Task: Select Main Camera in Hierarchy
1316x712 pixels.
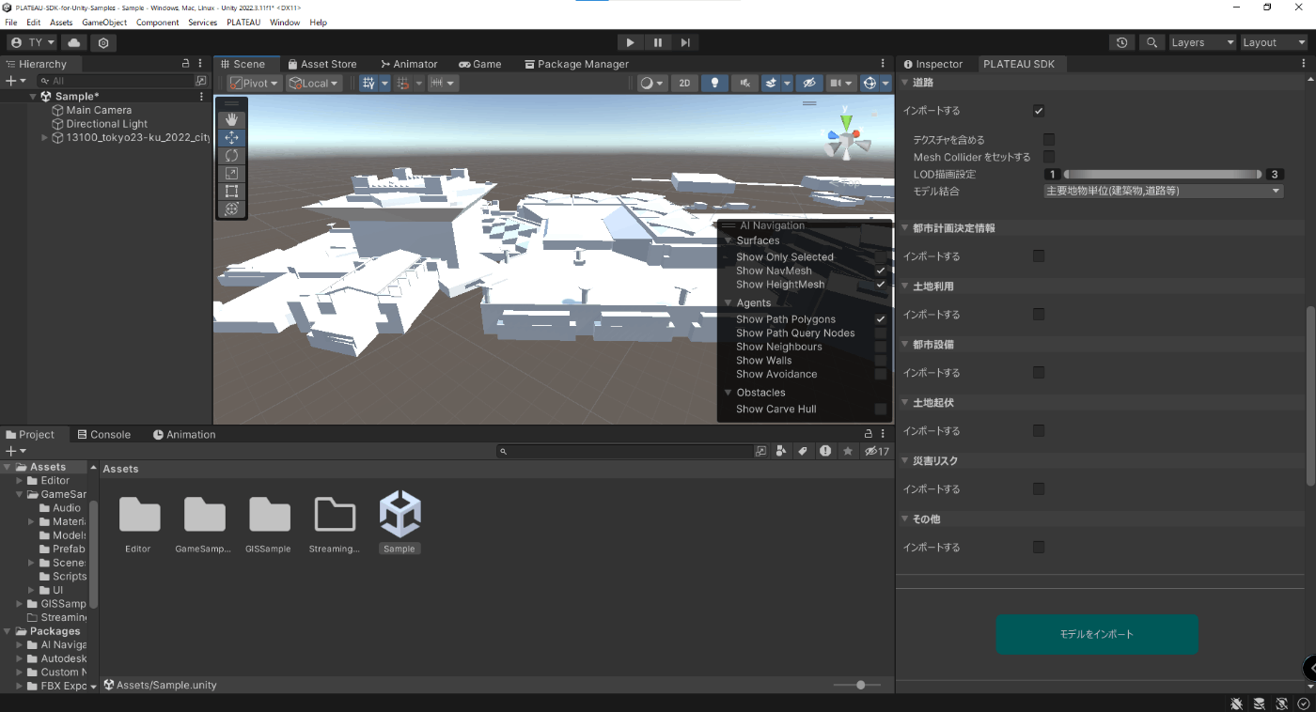Action: pyautogui.click(x=99, y=110)
